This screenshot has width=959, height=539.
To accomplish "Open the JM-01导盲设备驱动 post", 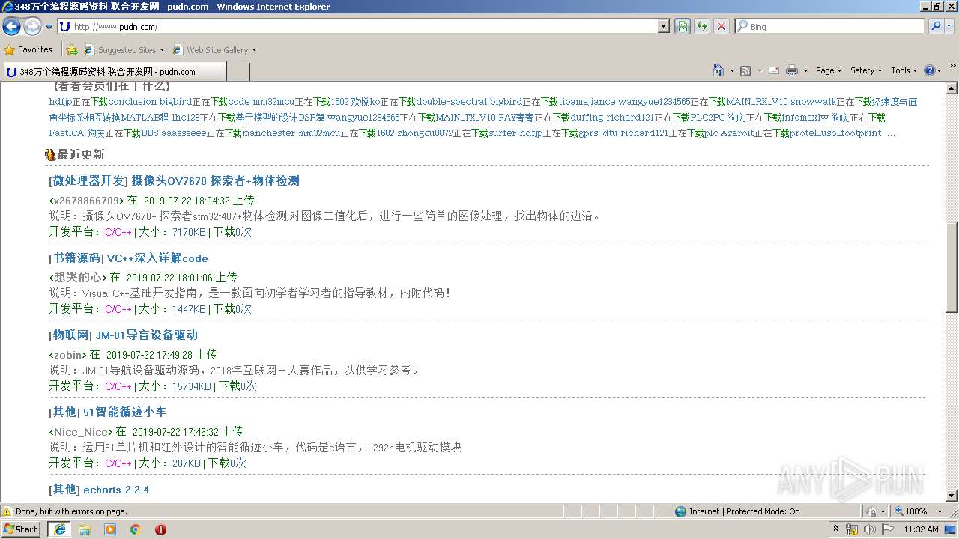I will pyautogui.click(x=146, y=335).
